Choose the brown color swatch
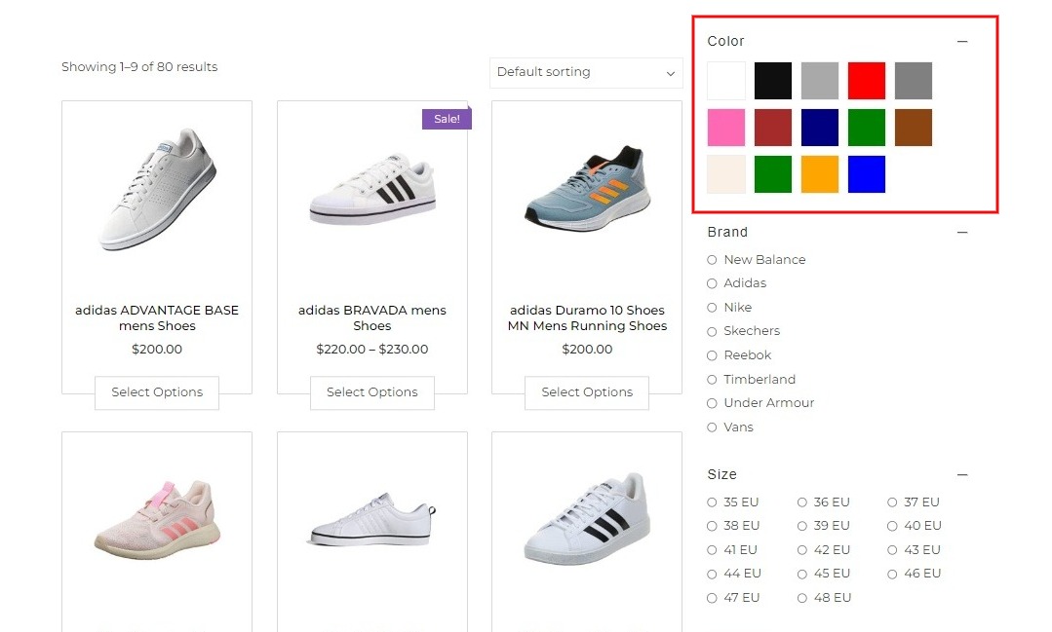 coord(914,128)
